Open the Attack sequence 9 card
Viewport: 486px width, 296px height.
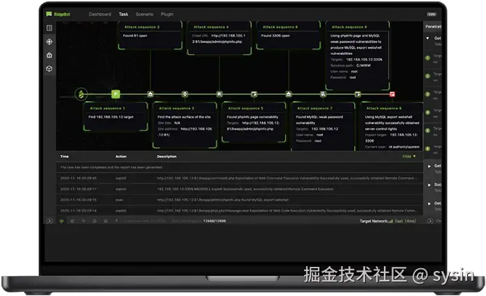point(392,127)
